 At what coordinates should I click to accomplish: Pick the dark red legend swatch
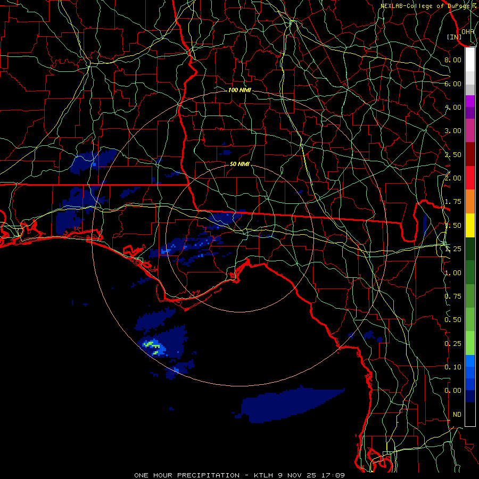pyautogui.click(x=470, y=154)
